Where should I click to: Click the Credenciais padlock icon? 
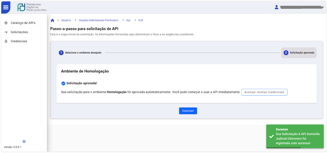[x=6, y=41]
